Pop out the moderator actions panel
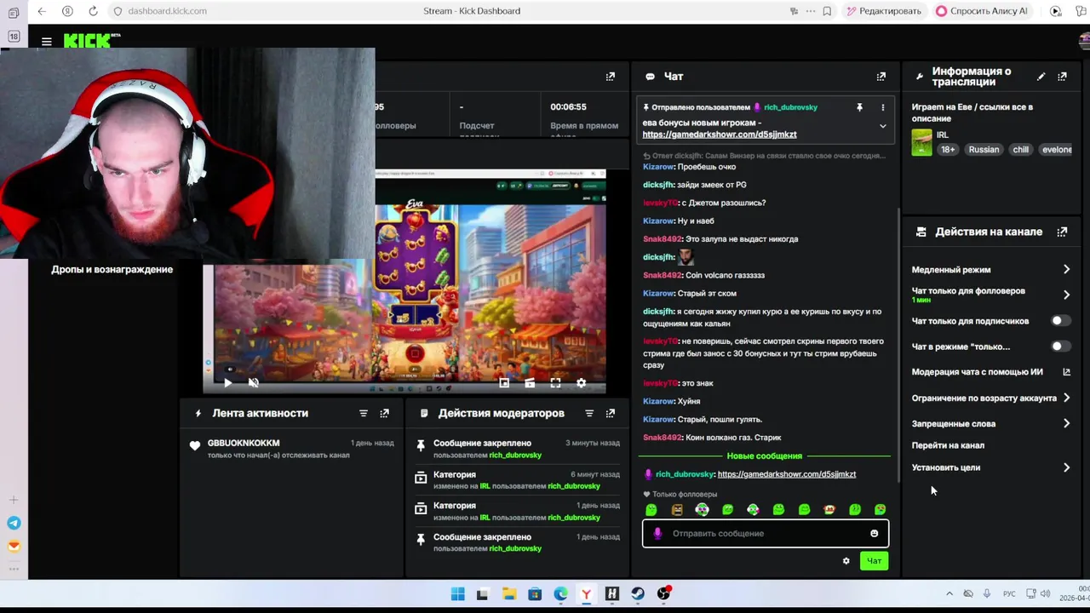Viewport: 1090px width, 613px height. tap(611, 413)
